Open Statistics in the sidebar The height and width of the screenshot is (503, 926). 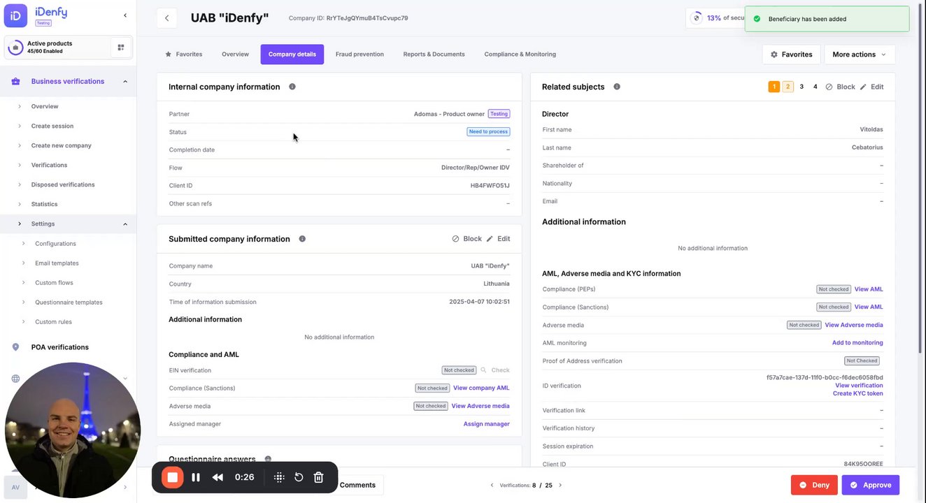[45, 205]
